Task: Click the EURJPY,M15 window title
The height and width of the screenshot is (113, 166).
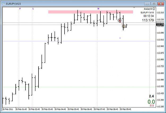Action: pyautogui.click(x=14, y=4)
